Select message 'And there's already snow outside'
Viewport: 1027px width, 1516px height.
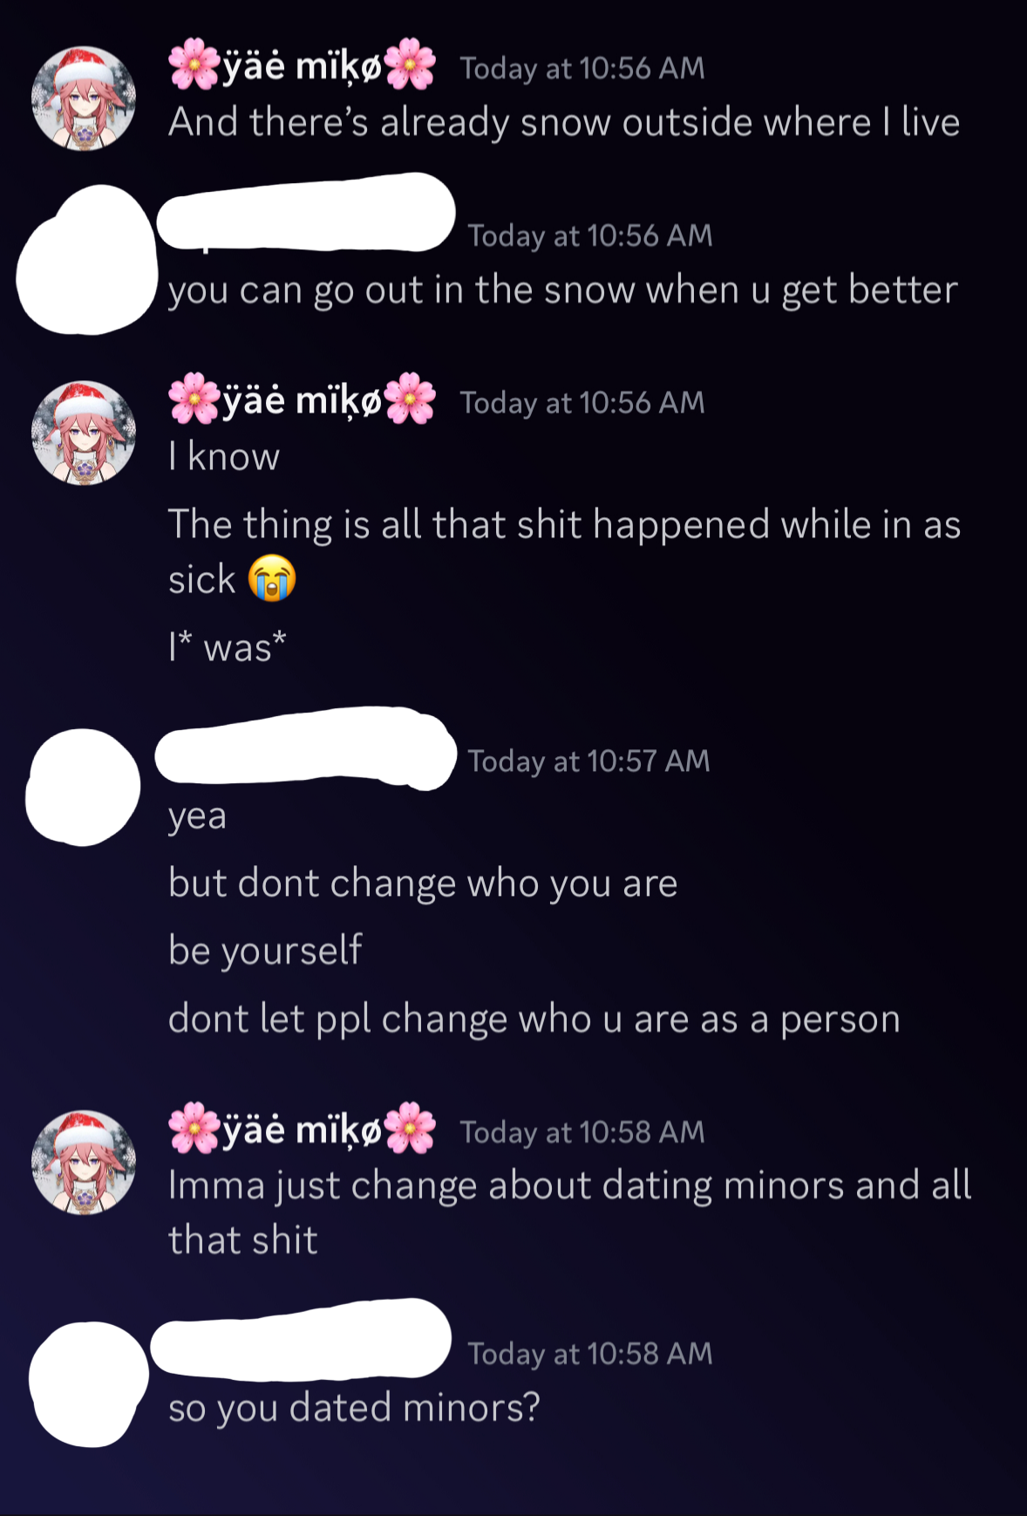(564, 122)
